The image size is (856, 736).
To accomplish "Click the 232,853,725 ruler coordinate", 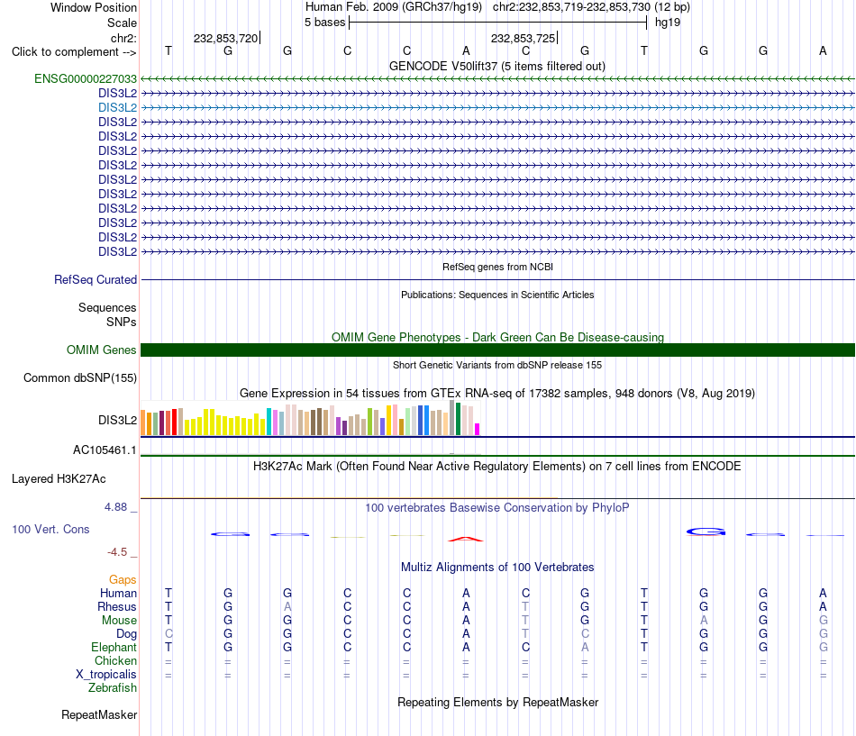I will (523, 38).
